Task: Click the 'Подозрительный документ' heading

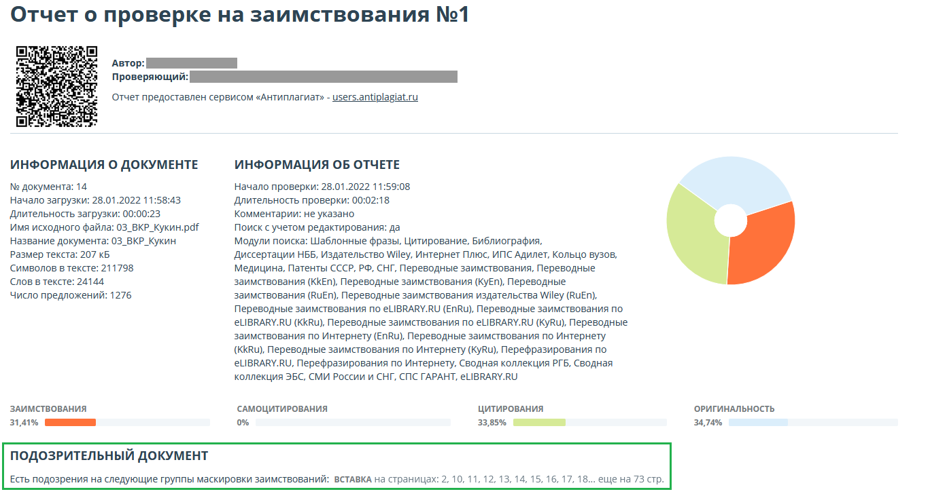Action: (109, 455)
